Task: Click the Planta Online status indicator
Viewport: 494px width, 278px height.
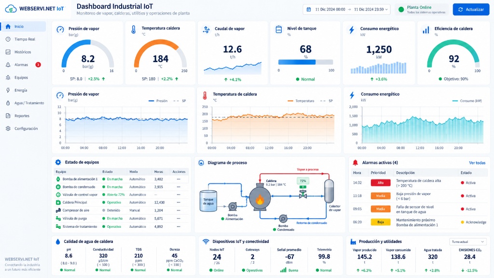Action: click(x=423, y=10)
